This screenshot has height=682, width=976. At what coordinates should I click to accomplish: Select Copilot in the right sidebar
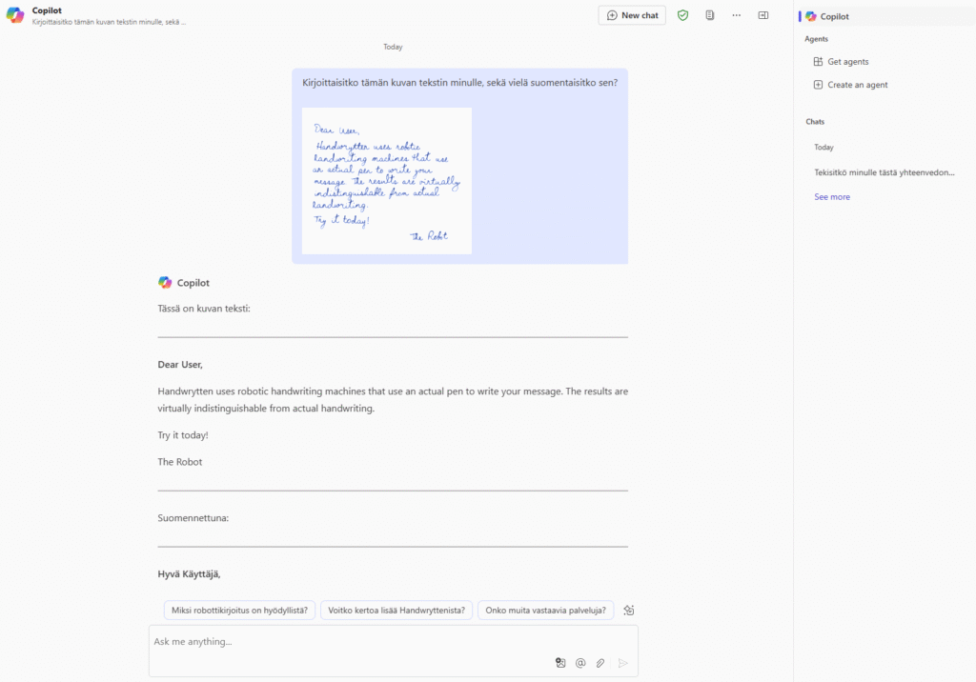coord(887,17)
